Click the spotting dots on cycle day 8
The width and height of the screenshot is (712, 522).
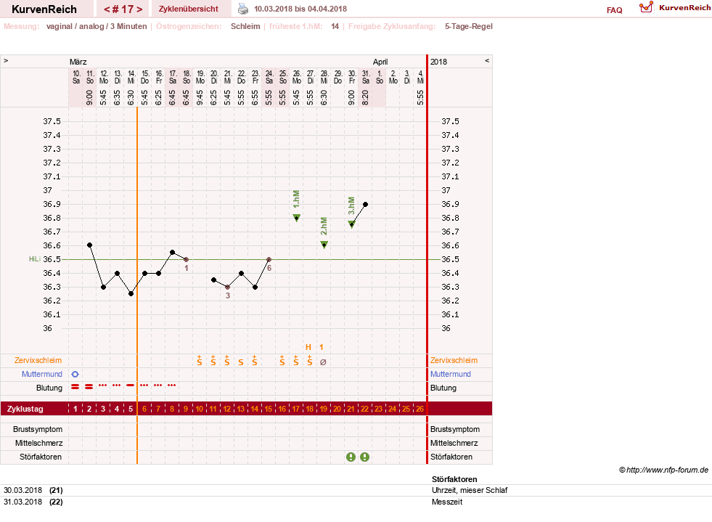[171, 386]
